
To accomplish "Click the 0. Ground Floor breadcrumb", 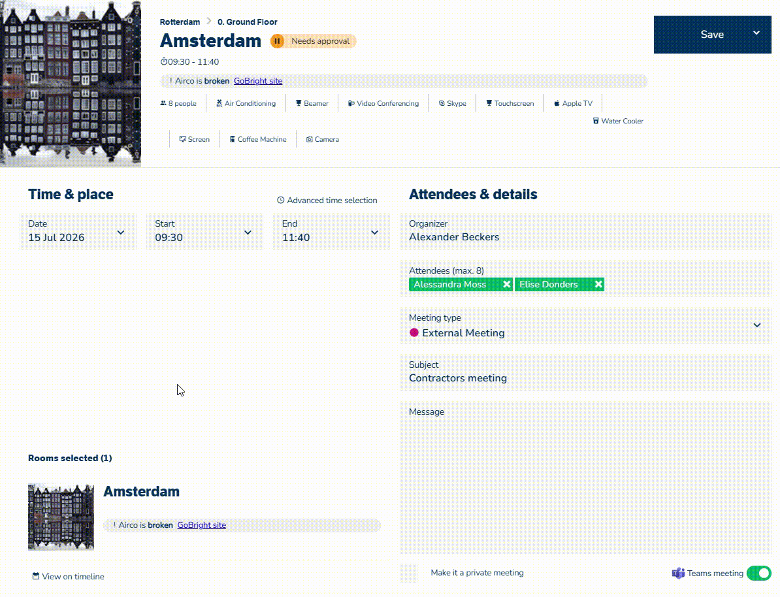I will click(247, 22).
